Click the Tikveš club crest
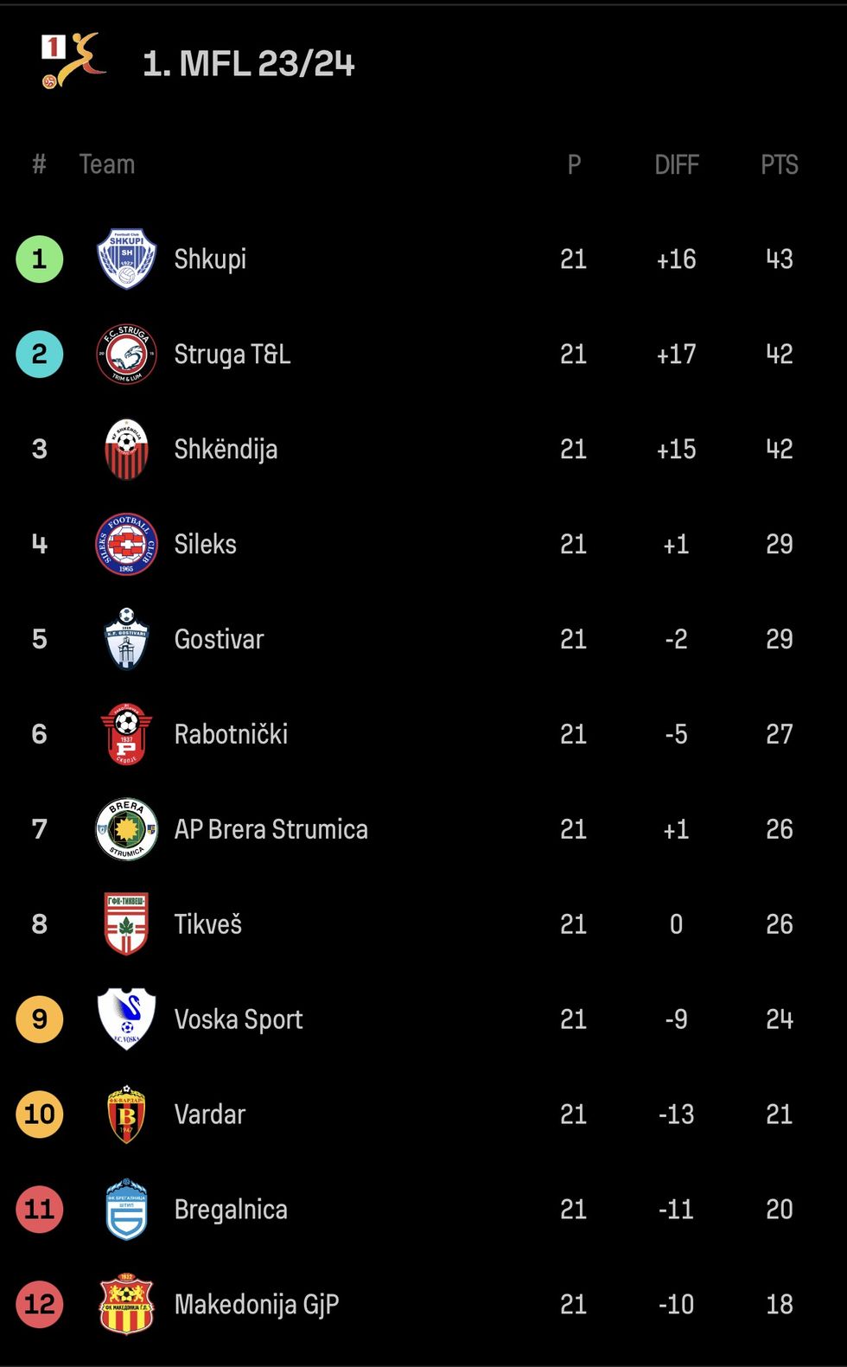Image resolution: width=847 pixels, height=1367 pixels. point(126,923)
